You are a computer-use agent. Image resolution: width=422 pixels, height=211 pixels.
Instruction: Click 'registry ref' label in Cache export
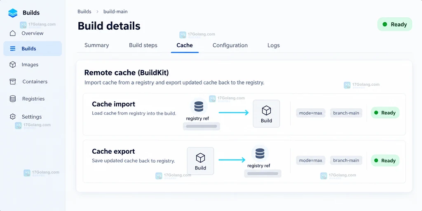(x=259, y=166)
